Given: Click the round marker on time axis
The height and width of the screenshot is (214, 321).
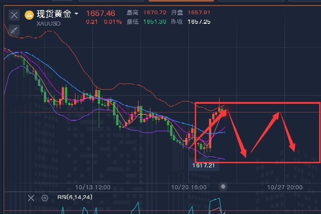Looking at the screenshot, I should (223, 187).
